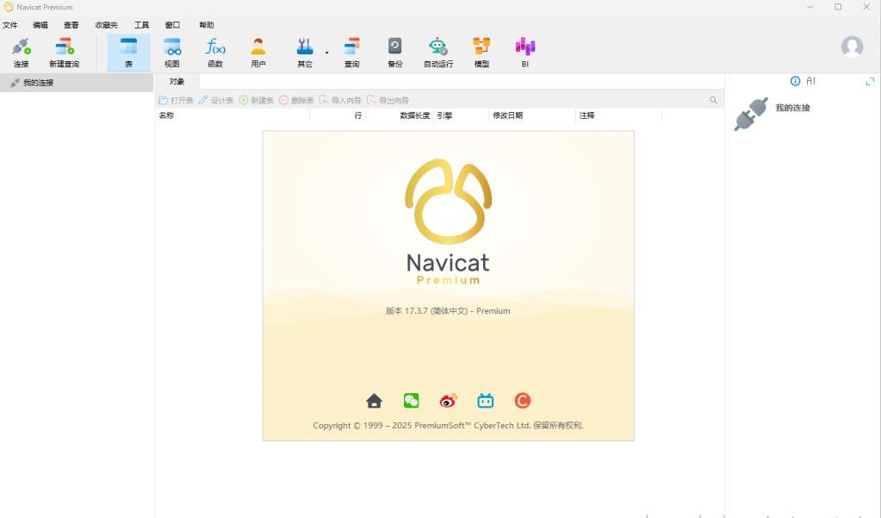The width and height of the screenshot is (881, 518).
Task: Switch to the 对象 tab
Action: click(x=177, y=82)
